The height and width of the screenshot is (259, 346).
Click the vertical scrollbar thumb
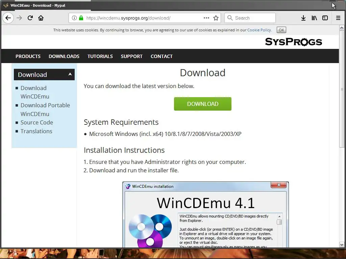[342, 89]
